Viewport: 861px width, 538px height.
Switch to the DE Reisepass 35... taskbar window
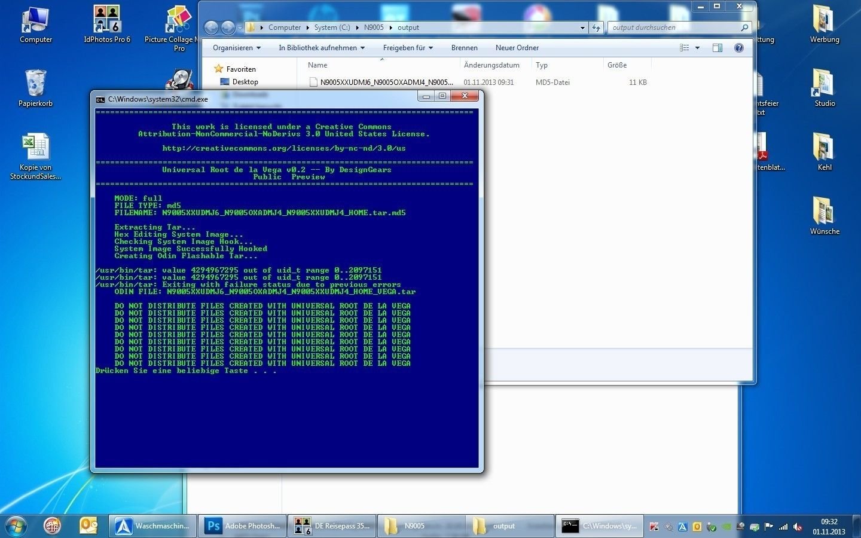click(x=332, y=526)
